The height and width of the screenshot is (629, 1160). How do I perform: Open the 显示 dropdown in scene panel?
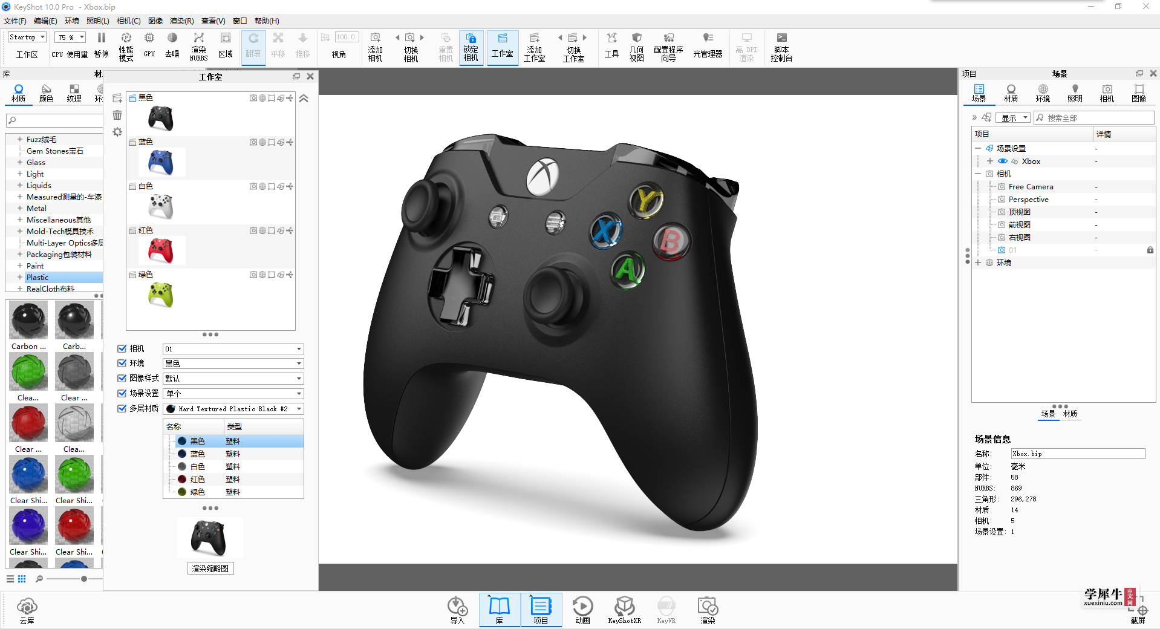coord(1014,118)
